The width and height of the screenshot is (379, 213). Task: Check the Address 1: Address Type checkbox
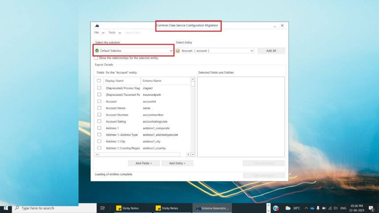pos(99,135)
